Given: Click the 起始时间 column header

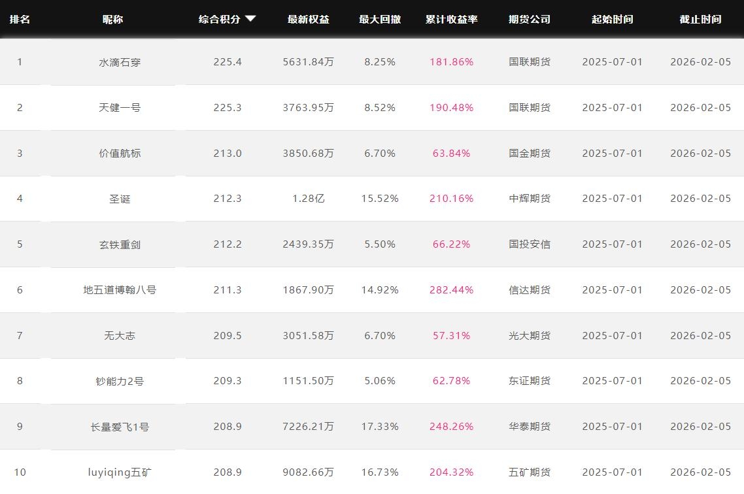Looking at the screenshot, I should (612, 19).
